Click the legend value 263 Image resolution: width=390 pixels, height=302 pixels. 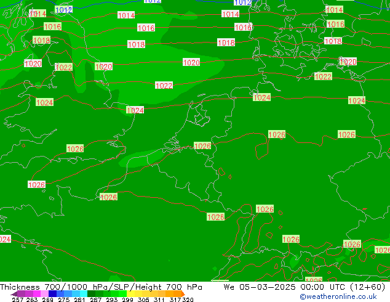click(x=32, y=300)
